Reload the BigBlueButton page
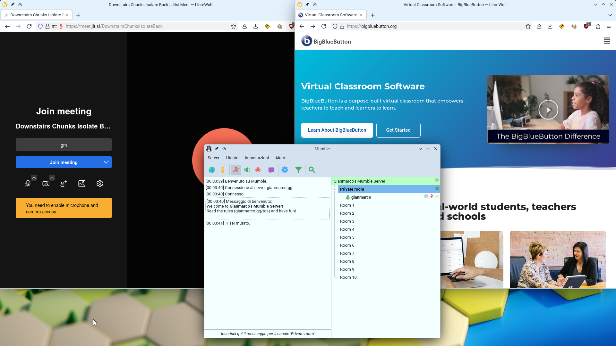Image resolution: width=616 pixels, height=346 pixels. pos(324,26)
